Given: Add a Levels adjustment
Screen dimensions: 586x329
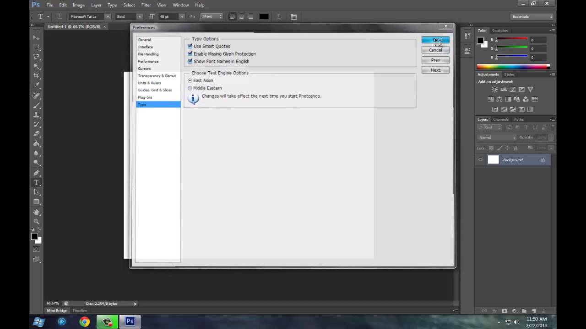Looking at the screenshot, I should (x=504, y=90).
